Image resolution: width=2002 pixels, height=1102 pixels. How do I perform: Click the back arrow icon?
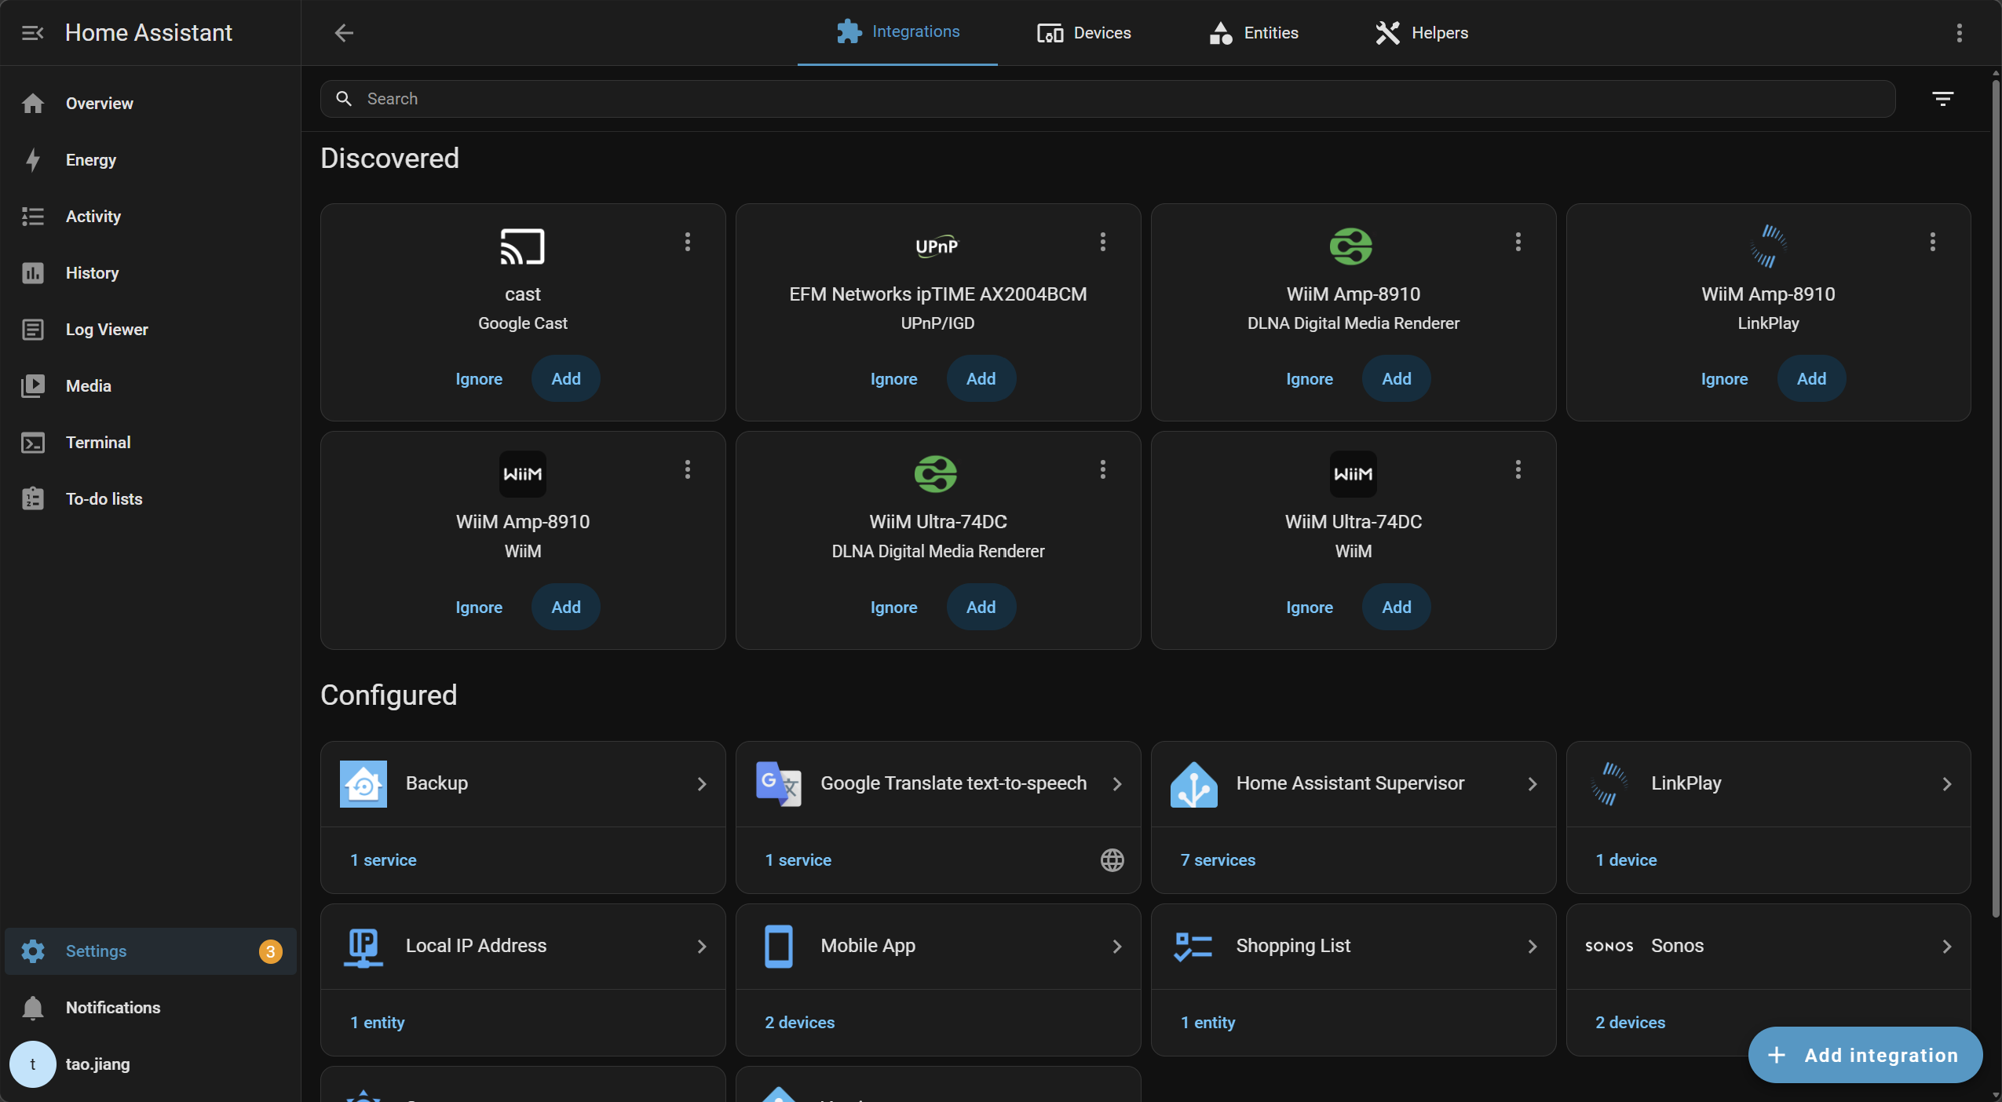point(344,33)
